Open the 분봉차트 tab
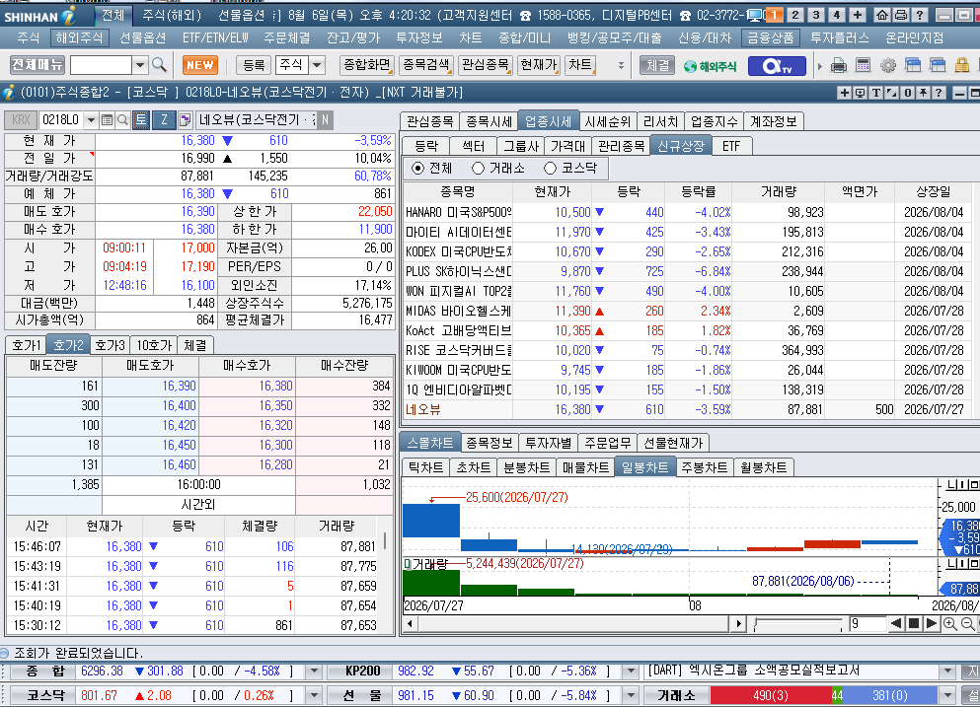Viewport: 980px width, 707px height. point(526,467)
